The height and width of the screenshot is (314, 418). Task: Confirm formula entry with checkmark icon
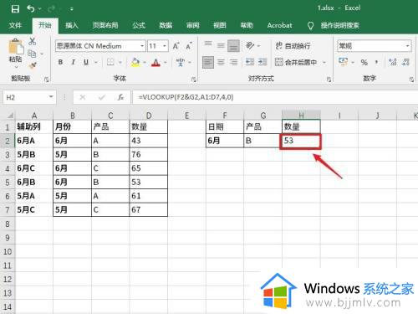click(102, 97)
